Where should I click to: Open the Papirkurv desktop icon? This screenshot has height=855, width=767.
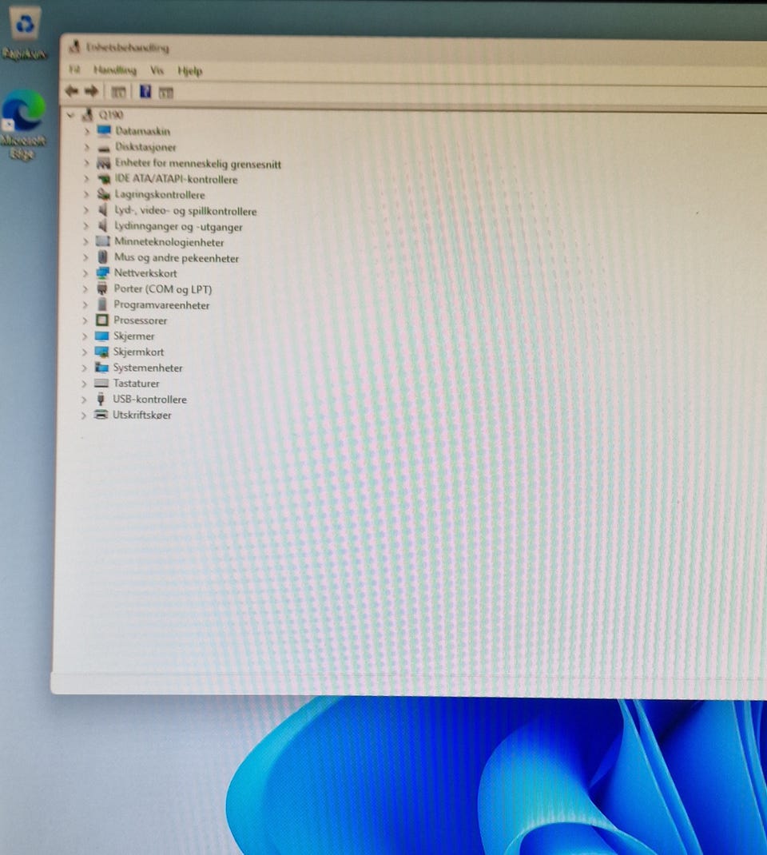tap(25, 32)
